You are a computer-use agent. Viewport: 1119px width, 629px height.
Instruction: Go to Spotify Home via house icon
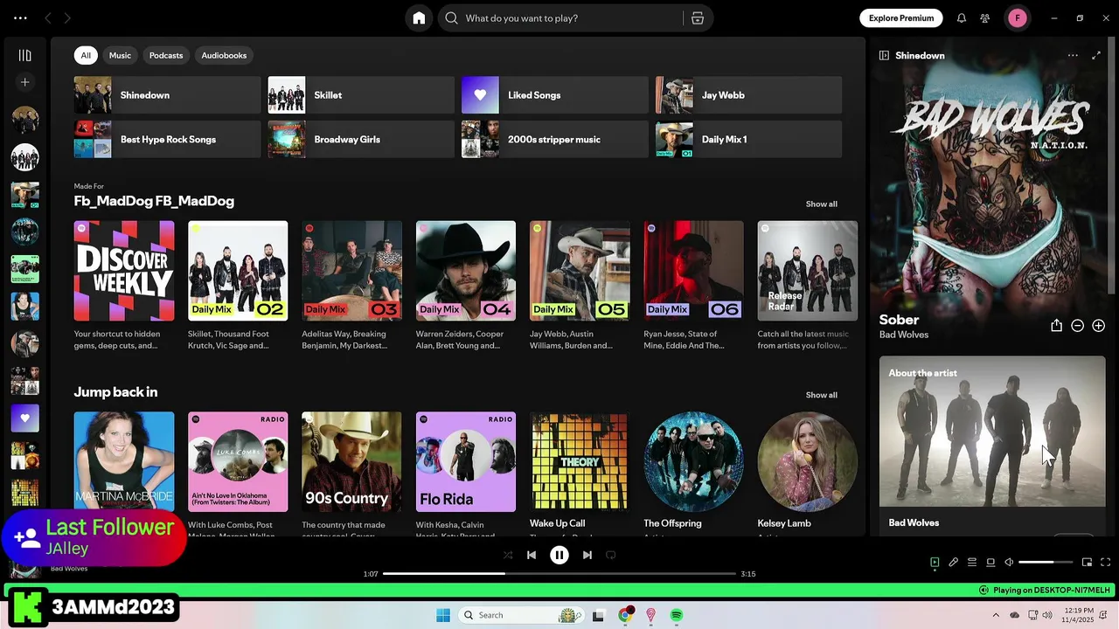pyautogui.click(x=419, y=18)
